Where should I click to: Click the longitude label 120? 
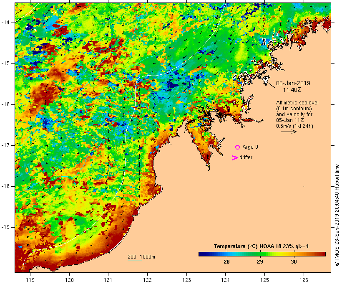69,280
